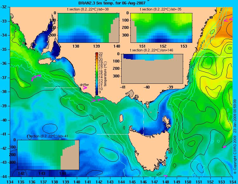The image size is (238, 184).
Task: Click the white dashed lat=-35 section line off the east coast
Action: click(209, 56)
